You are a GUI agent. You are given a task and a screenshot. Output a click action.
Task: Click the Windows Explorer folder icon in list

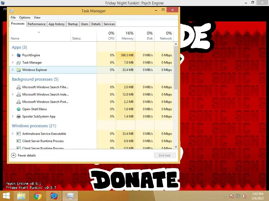click(19, 70)
